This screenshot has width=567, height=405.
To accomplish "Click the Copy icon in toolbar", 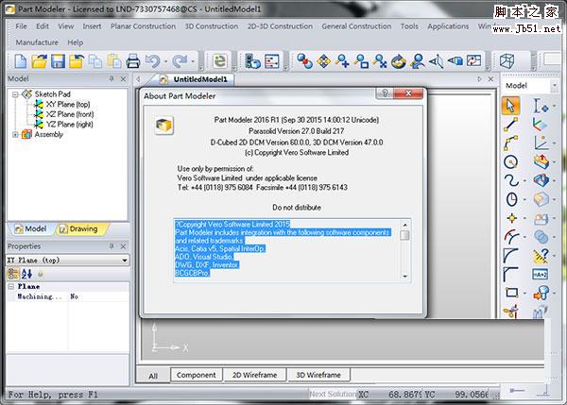I will 95,61.
